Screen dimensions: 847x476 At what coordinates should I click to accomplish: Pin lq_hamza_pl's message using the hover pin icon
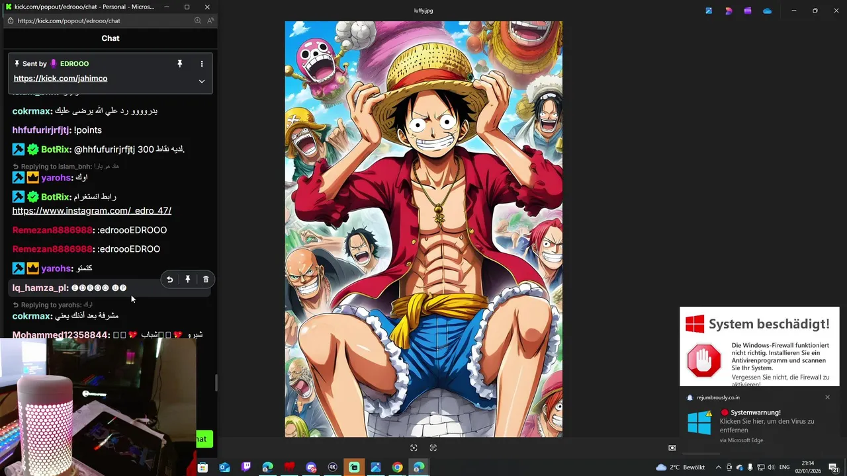tap(188, 280)
